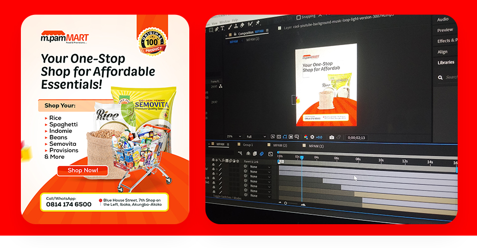Open the Composition Mini-Flowchart icon in timeline
Image resolution: width=477 pixels, height=248 pixels.
[x=240, y=153]
